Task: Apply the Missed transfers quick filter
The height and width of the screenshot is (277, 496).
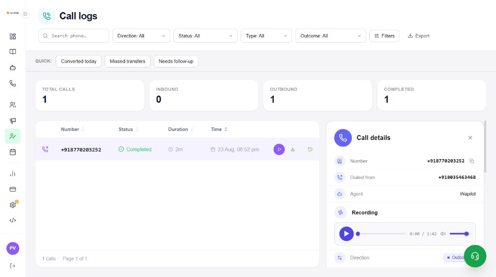Action: coord(127,61)
